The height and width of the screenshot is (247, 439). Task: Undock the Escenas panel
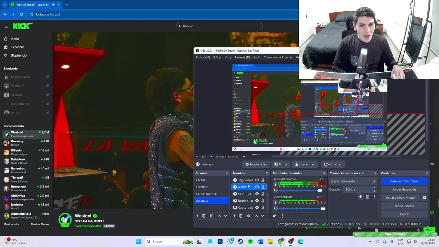[227, 173]
